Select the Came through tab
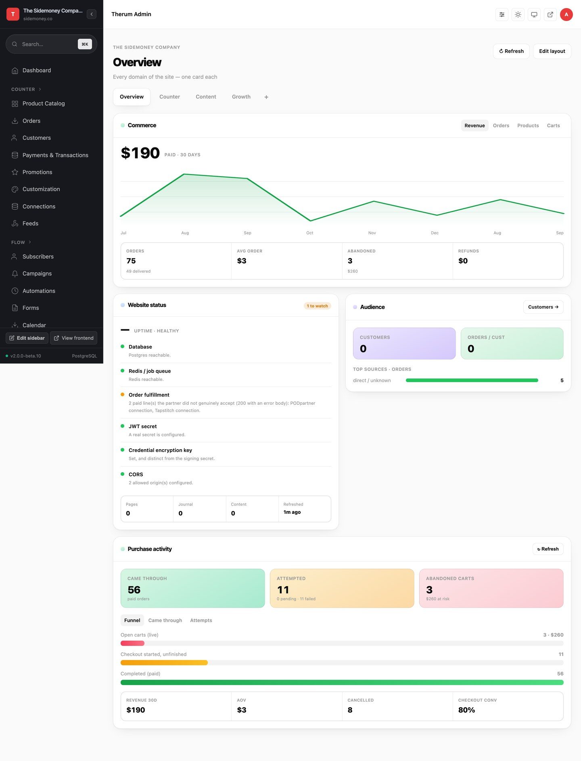Image resolution: width=581 pixels, height=761 pixels. (165, 620)
